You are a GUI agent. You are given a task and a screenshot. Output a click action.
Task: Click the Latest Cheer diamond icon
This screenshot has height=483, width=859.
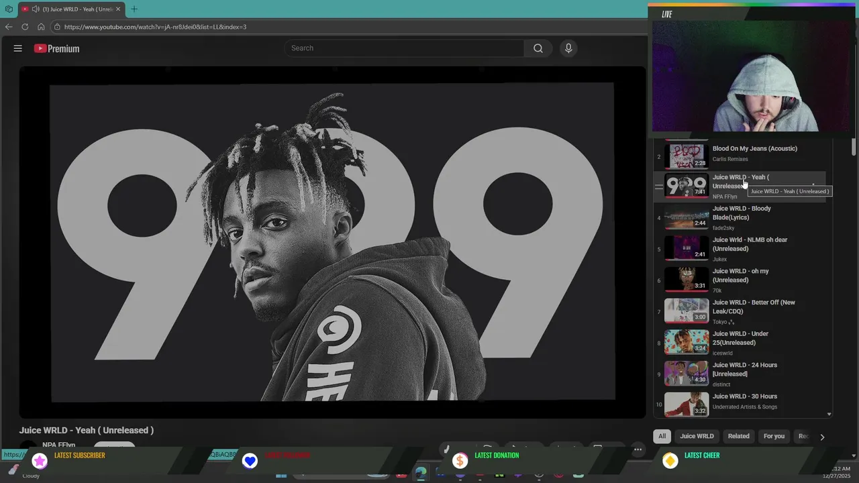[670, 461]
